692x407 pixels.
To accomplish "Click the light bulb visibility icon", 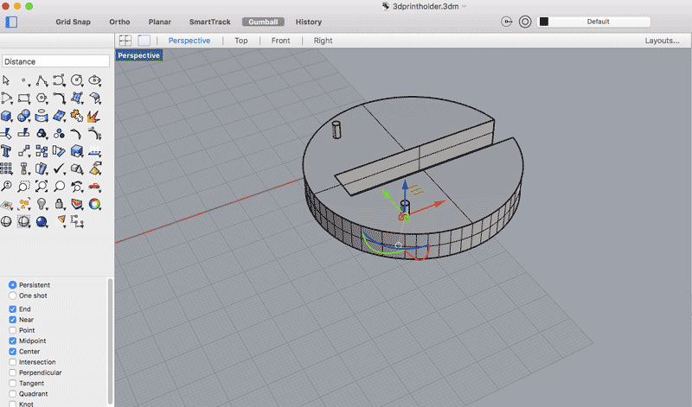I will pos(42,204).
